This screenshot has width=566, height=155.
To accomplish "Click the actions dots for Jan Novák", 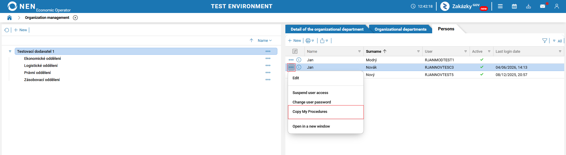I will coord(291,67).
